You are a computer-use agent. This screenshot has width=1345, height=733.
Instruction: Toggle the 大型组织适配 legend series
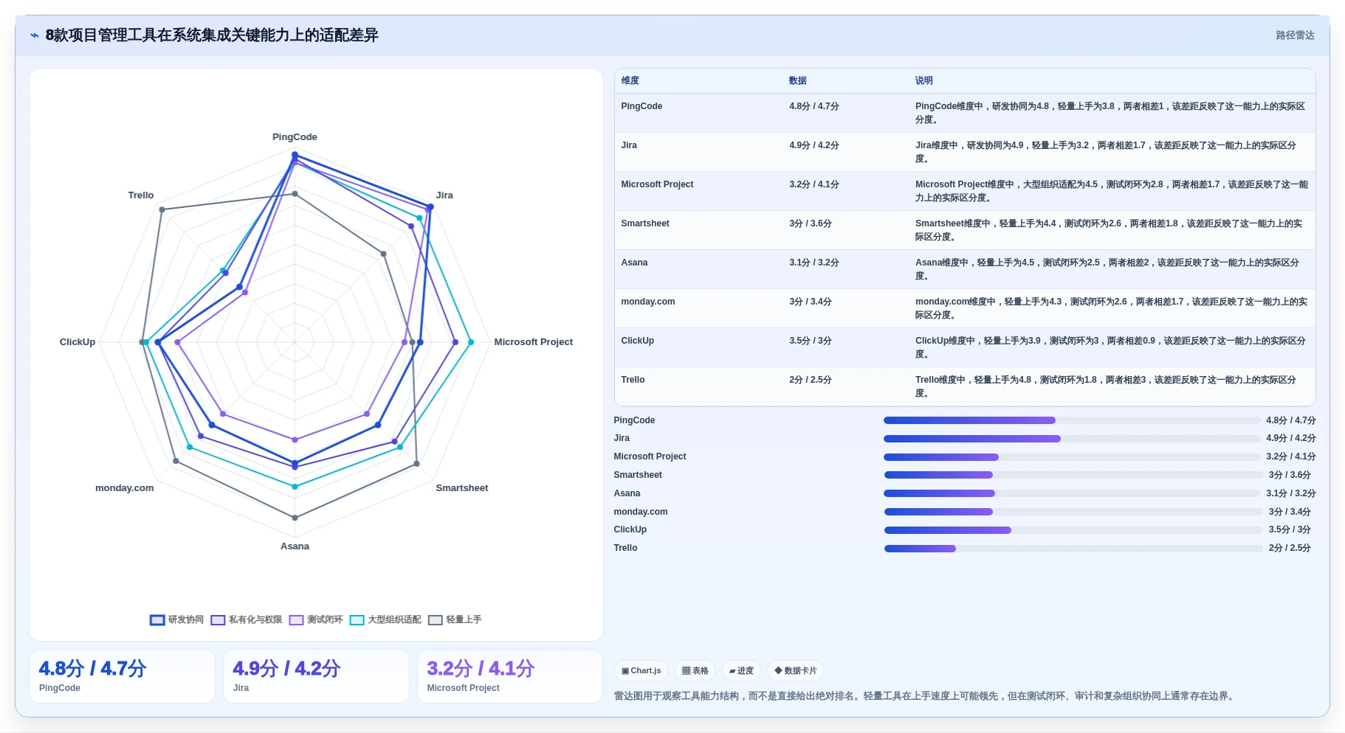tap(385, 620)
